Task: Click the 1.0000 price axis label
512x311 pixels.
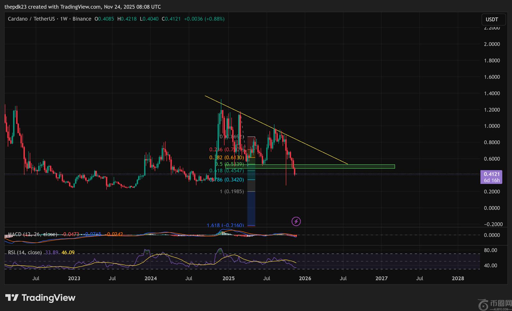Action: click(492, 126)
